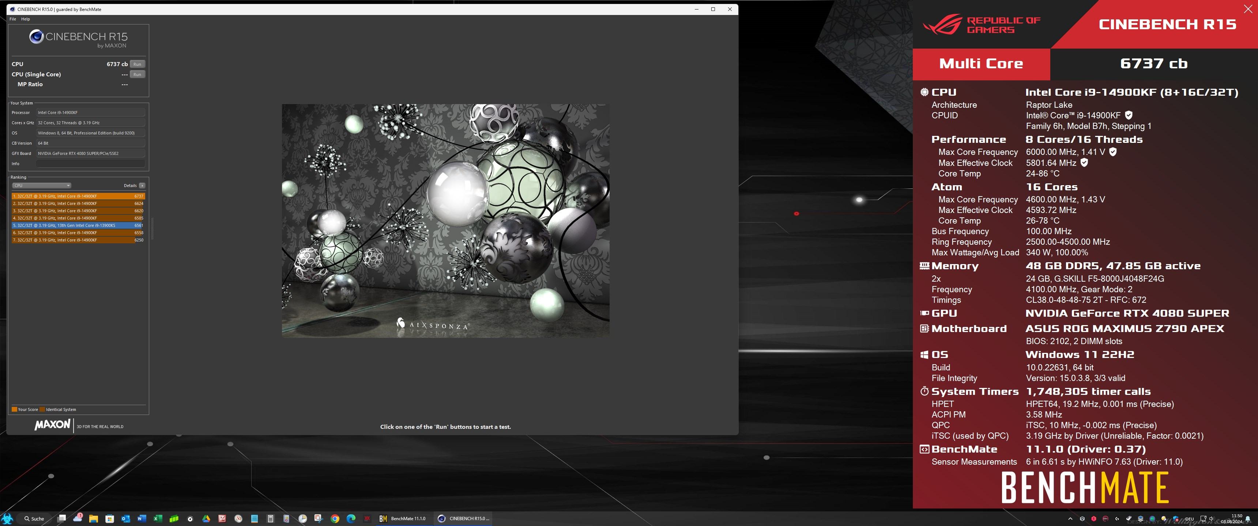The height and width of the screenshot is (526, 1258).
Task: Run the CPU multi-core benchmark
Action: pos(137,64)
